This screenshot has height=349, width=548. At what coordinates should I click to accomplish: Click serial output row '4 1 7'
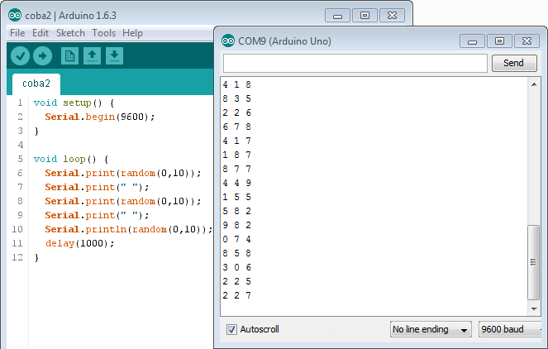[x=237, y=141]
